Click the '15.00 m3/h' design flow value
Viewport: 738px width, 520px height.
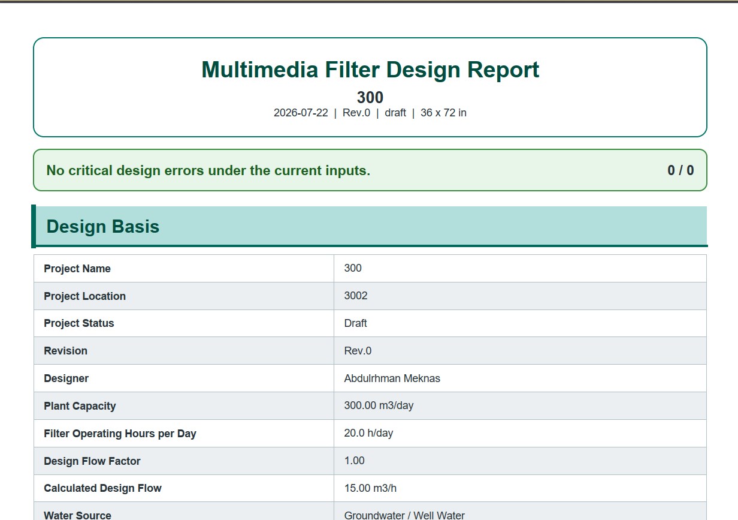pyautogui.click(x=370, y=488)
